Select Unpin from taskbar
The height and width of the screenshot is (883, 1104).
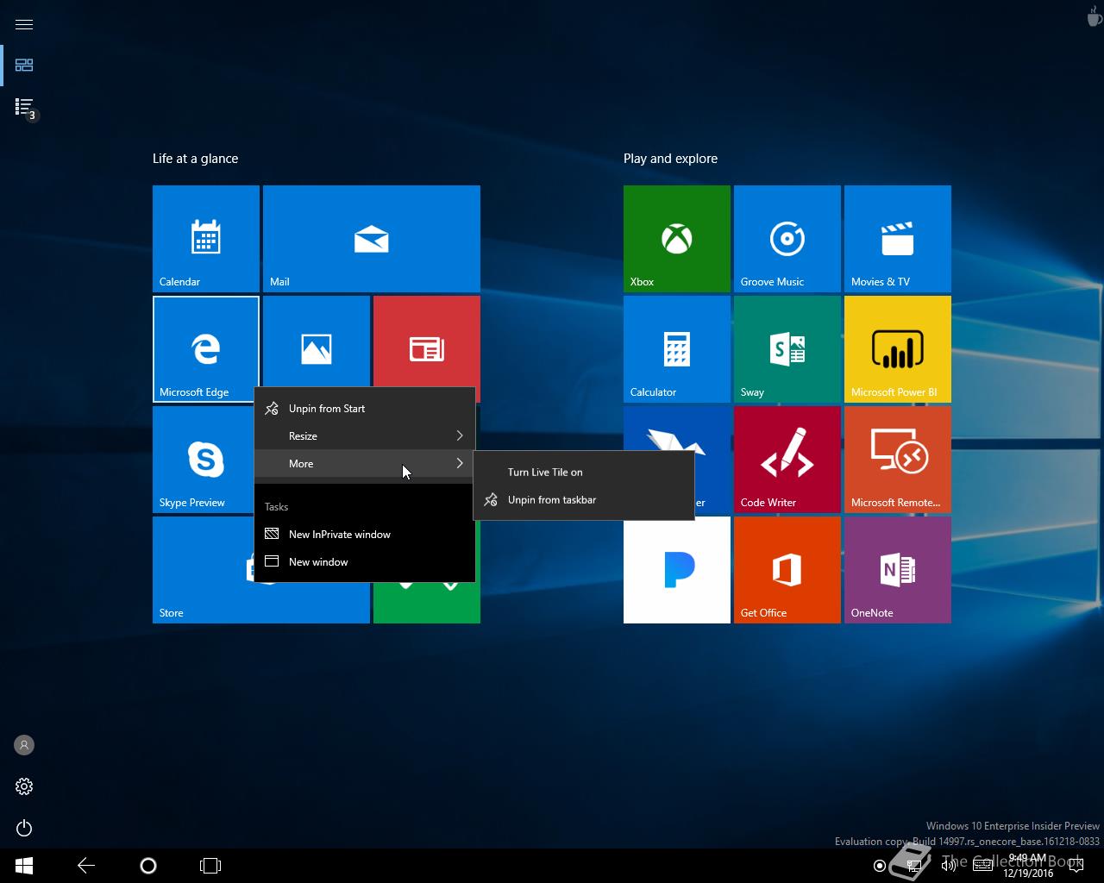tap(584, 500)
